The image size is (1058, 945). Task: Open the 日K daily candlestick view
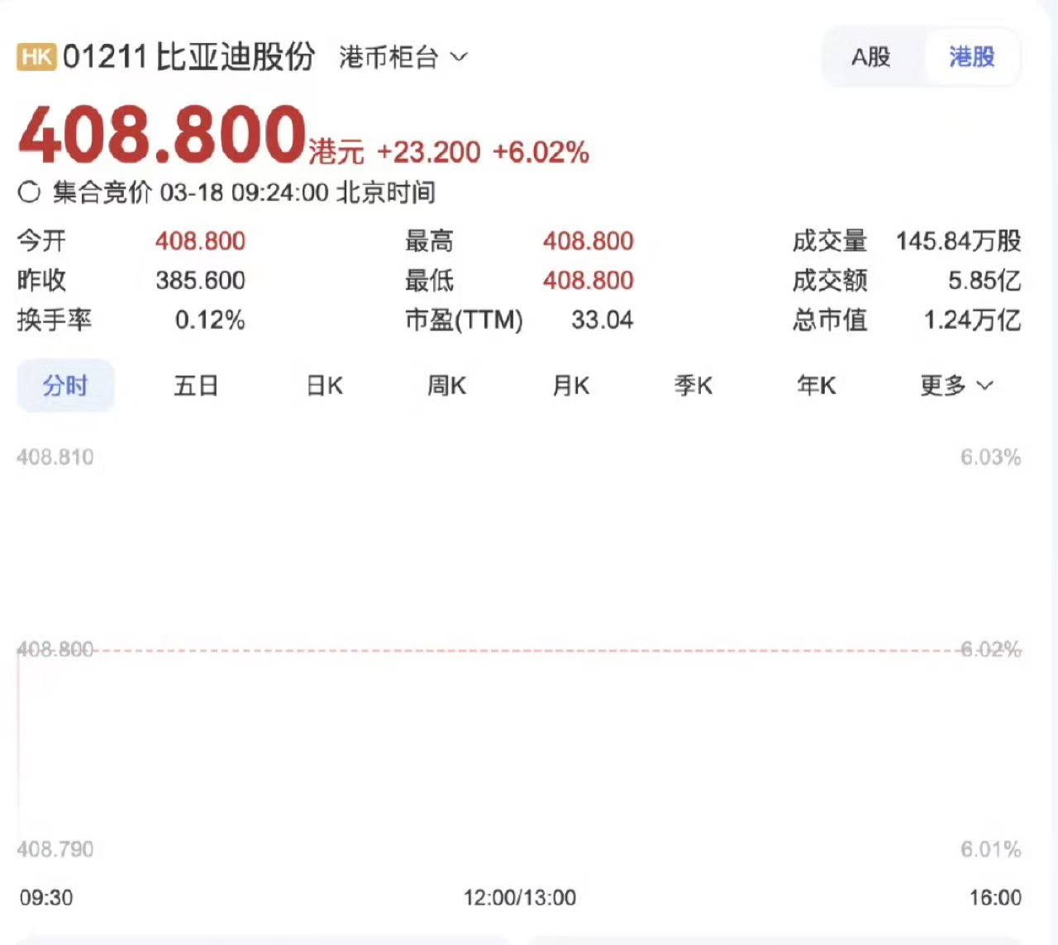coord(322,385)
